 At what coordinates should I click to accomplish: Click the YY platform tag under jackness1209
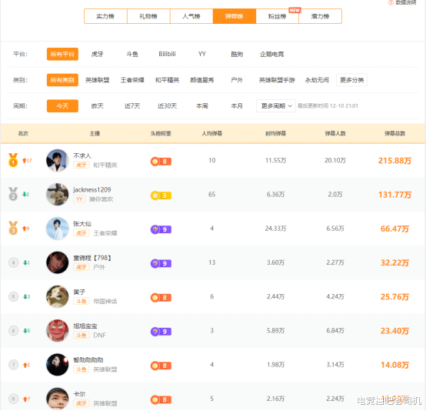pos(79,199)
